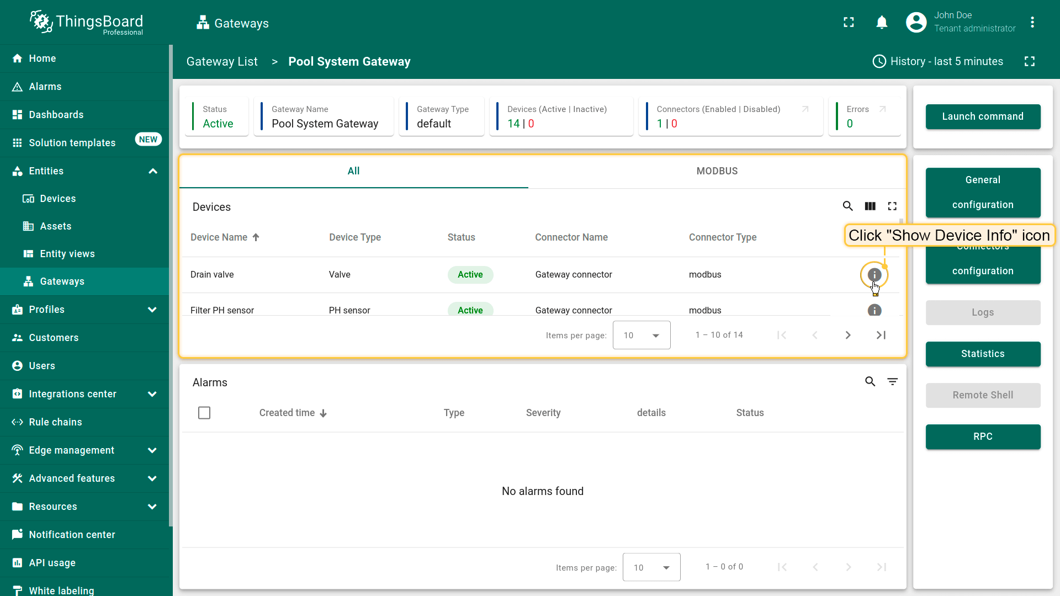
Task: Search the Devices table
Action: coord(847,206)
